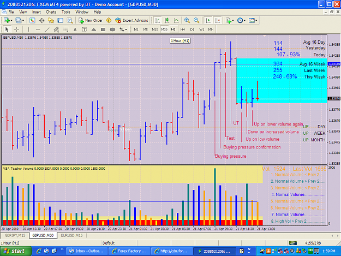Select the Equidistant Channel tool
The height and width of the screenshot is (256, 341).
(56, 29)
